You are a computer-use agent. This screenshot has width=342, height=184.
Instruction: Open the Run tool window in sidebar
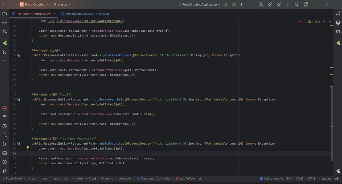tap(5, 144)
